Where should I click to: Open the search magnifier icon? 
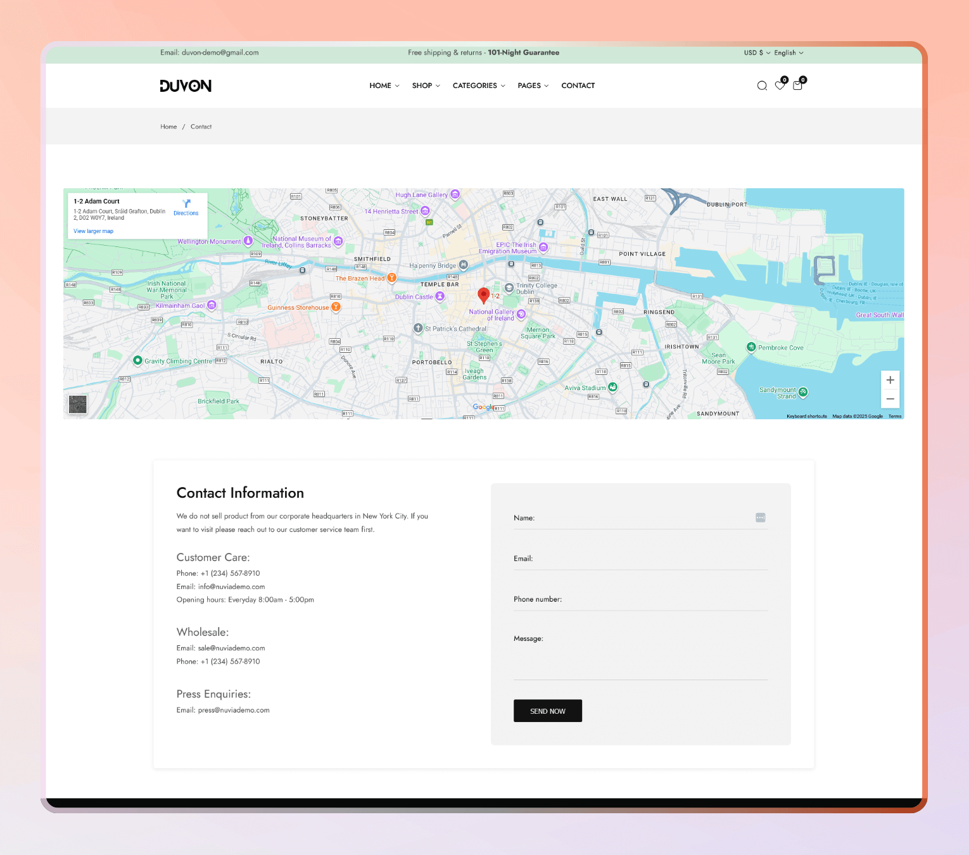pyautogui.click(x=762, y=85)
